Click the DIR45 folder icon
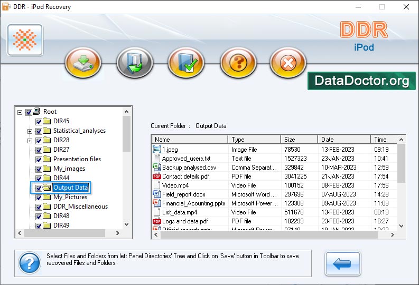419x285 pixels. [x=47, y=121]
